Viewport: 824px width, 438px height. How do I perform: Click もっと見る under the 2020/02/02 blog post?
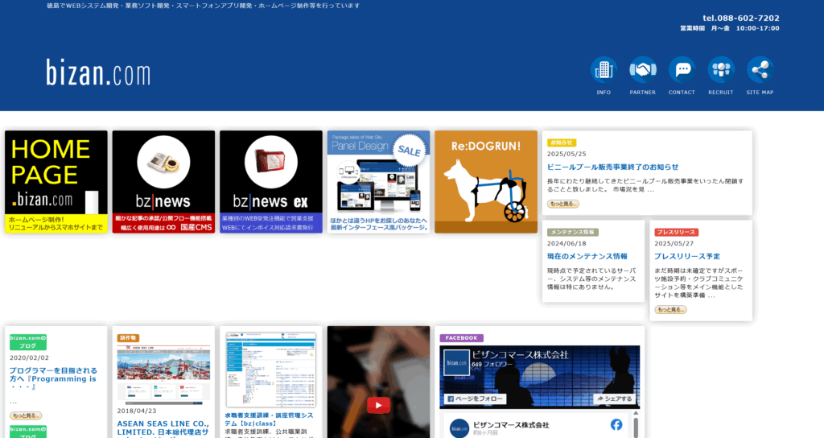coord(26,416)
